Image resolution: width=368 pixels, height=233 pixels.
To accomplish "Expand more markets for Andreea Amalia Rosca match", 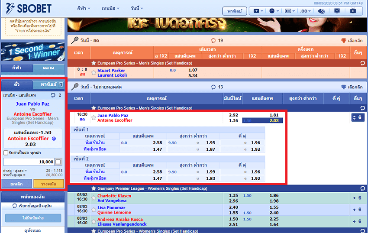I will click(357, 221).
